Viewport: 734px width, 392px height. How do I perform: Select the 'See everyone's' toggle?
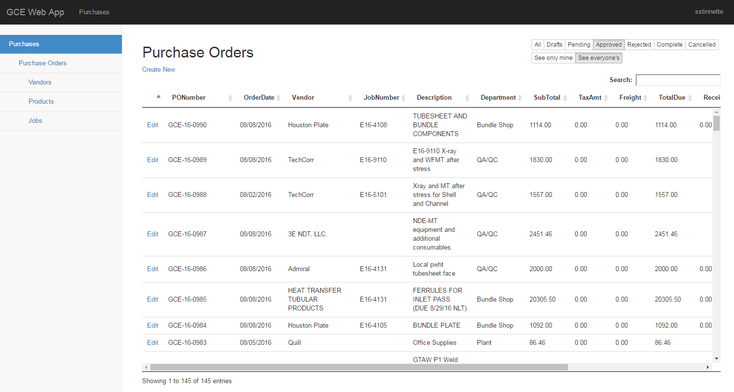[x=599, y=57]
